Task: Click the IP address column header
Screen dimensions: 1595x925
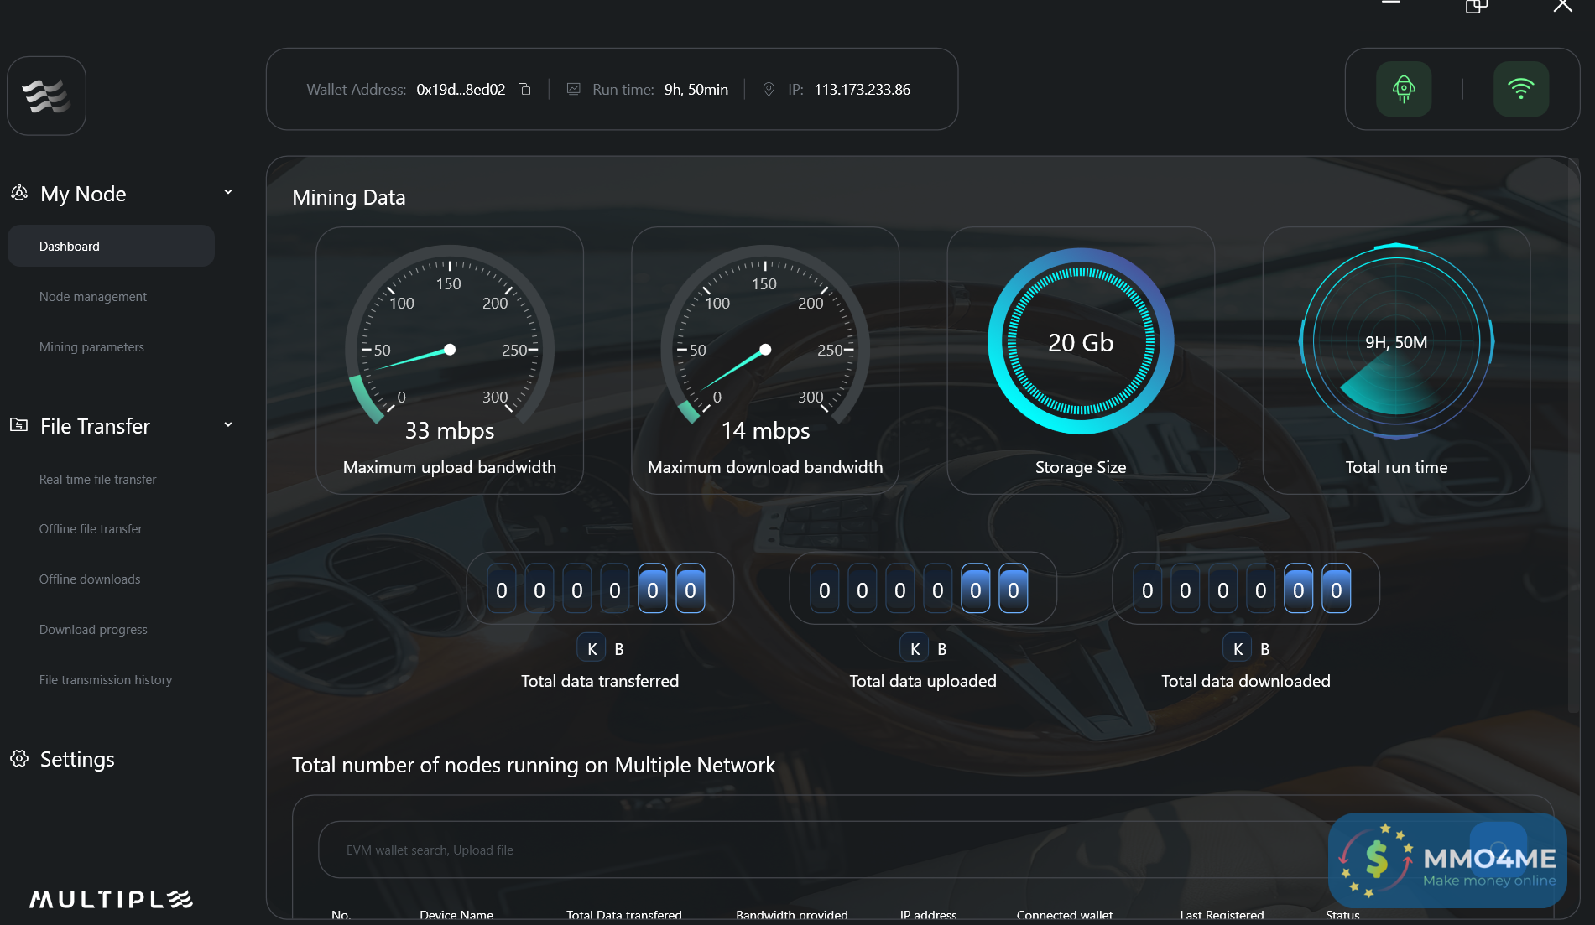Action: point(928,915)
